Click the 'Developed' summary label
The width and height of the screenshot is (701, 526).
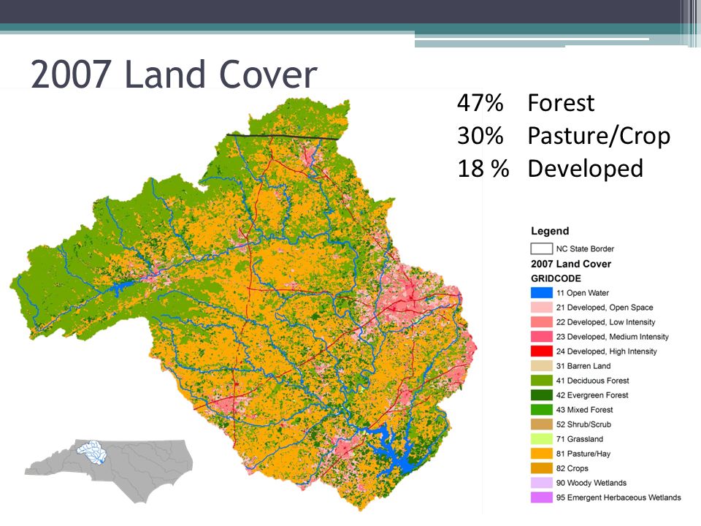click(x=586, y=169)
